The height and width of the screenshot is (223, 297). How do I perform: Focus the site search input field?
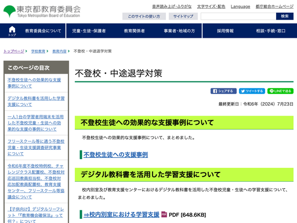pyautogui.click(x=238, y=16)
